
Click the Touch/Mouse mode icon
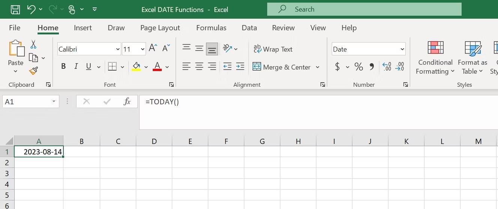tap(72, 10)
